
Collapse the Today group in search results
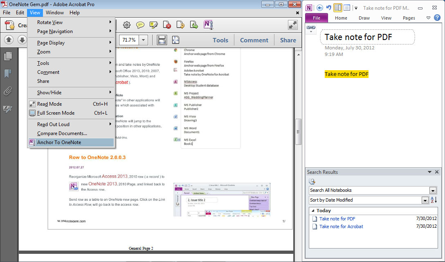tap(313, 211)
